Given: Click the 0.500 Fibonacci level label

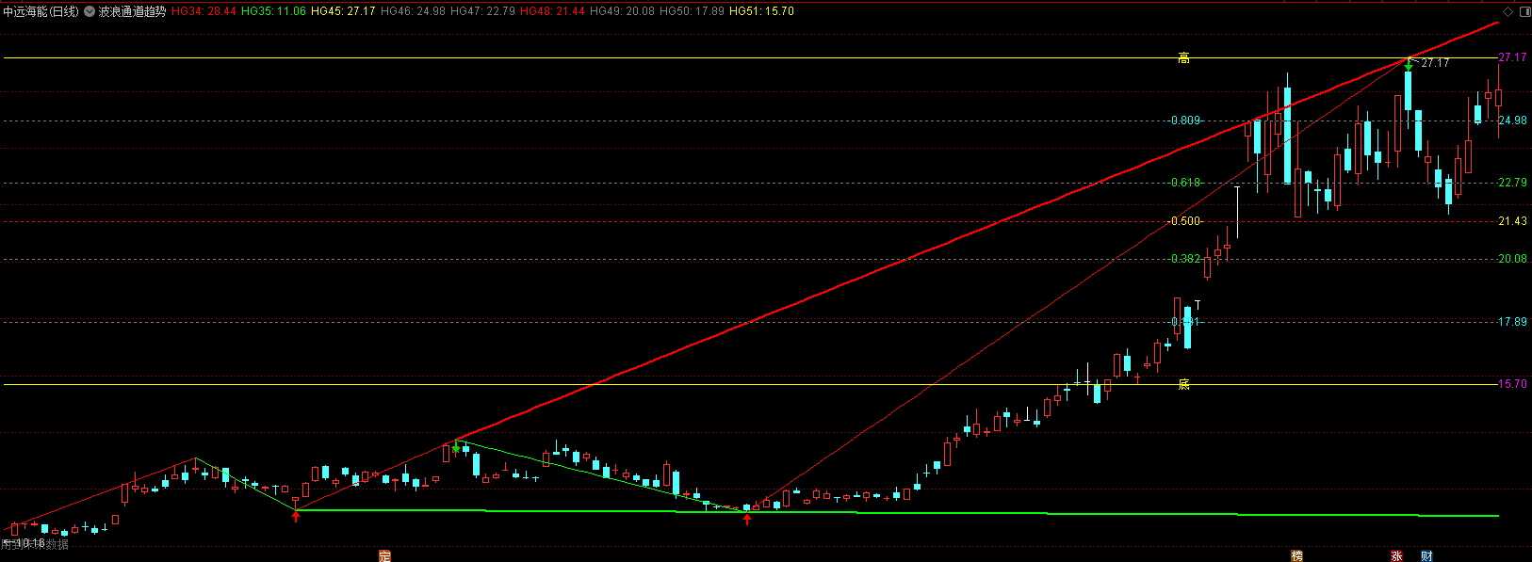Looking at the screenshot, I should tap(1185, 221).
